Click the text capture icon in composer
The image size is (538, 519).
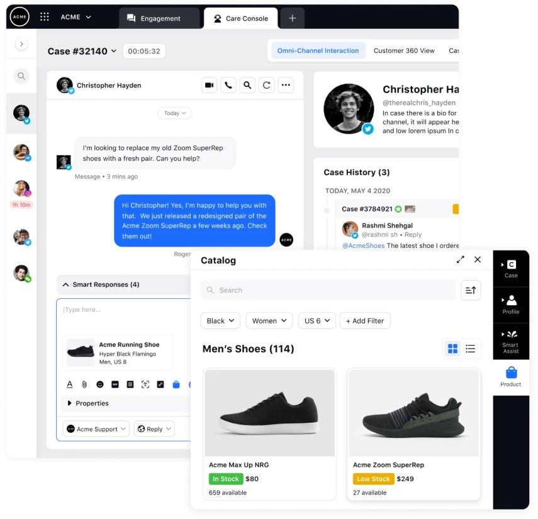[x=145, y=384]
